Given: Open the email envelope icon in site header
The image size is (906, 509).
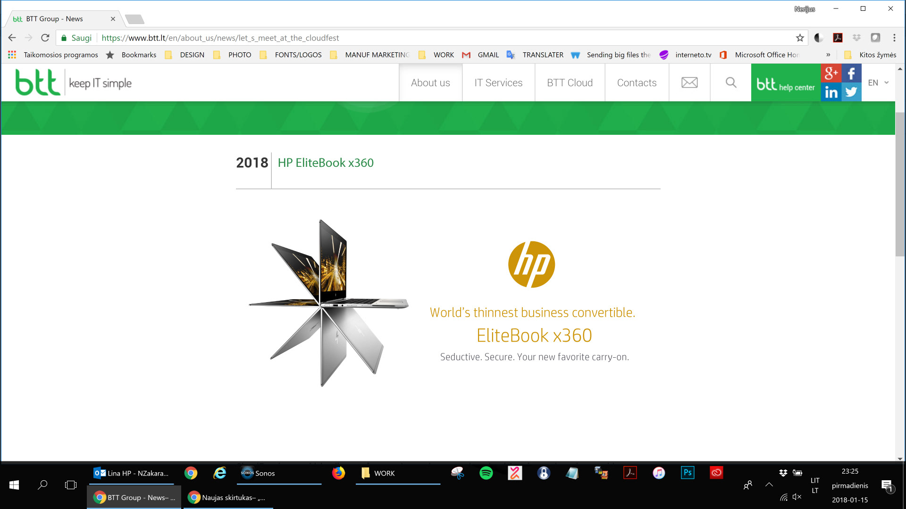Looking at the screenshot, I should pyautogui.click(x=689, y=82).
